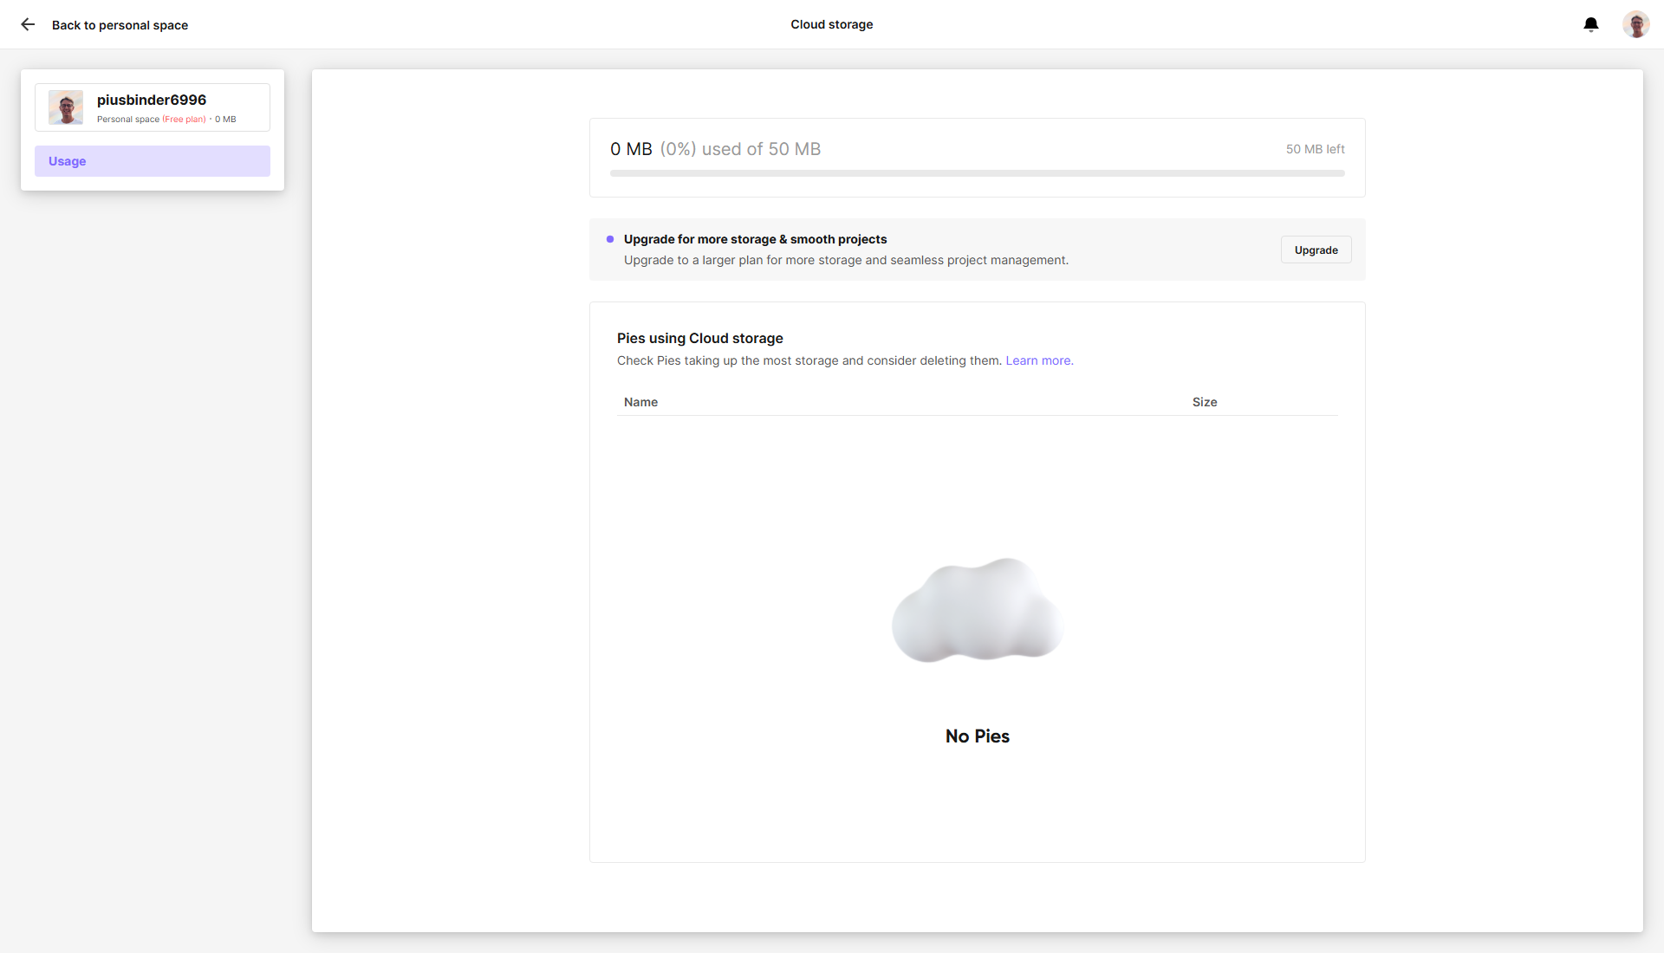Click the empty-state cloud illustration
This screenshot has width=1664, height=953.
coord(977,611)
